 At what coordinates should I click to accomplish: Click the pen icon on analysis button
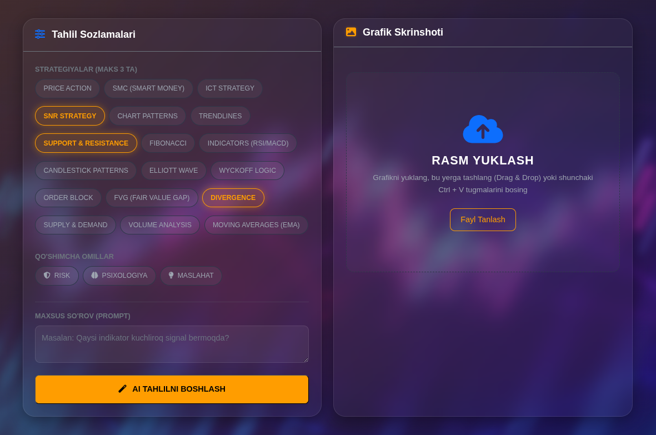coord(123,389)
